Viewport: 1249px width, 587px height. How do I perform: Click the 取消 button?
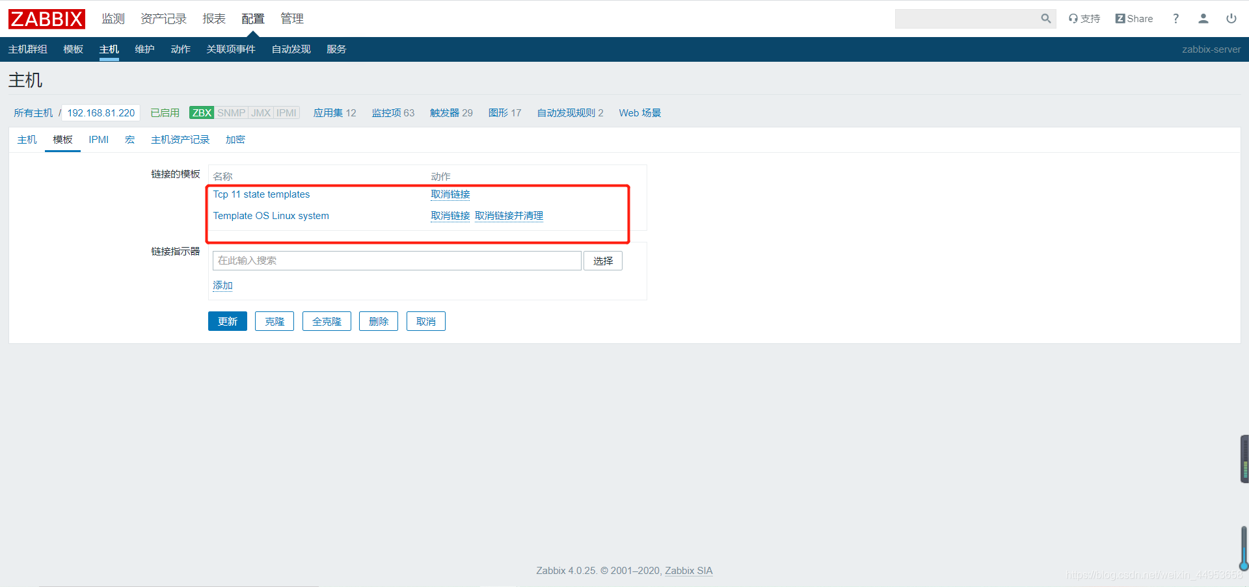pos(426,321)
